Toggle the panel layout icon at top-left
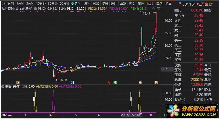The image size is (220, 119). [4, 3]
